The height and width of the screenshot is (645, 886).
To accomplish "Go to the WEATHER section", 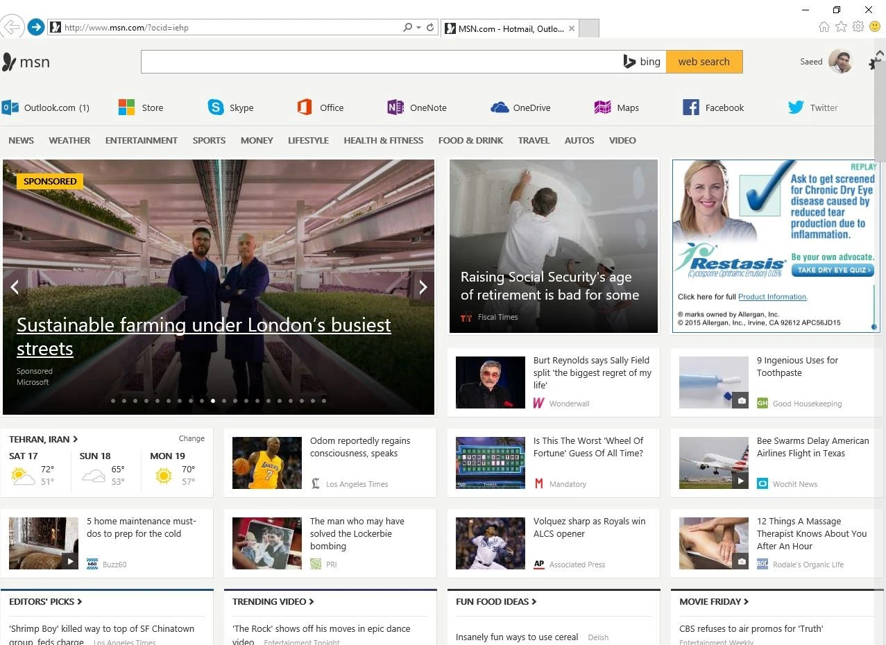I will coord(69,140).
